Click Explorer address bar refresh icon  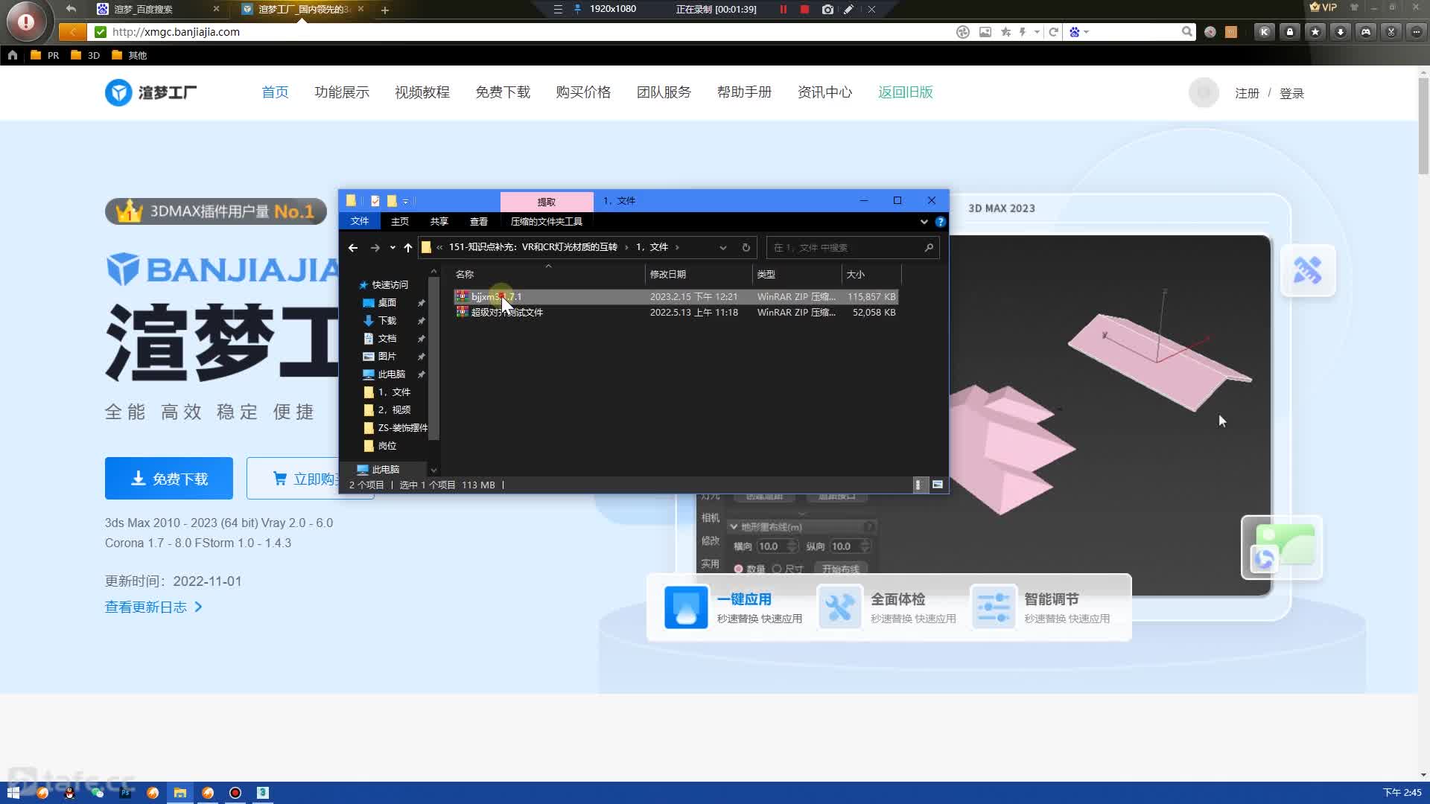pyautogui.click(x=746, y=248)
